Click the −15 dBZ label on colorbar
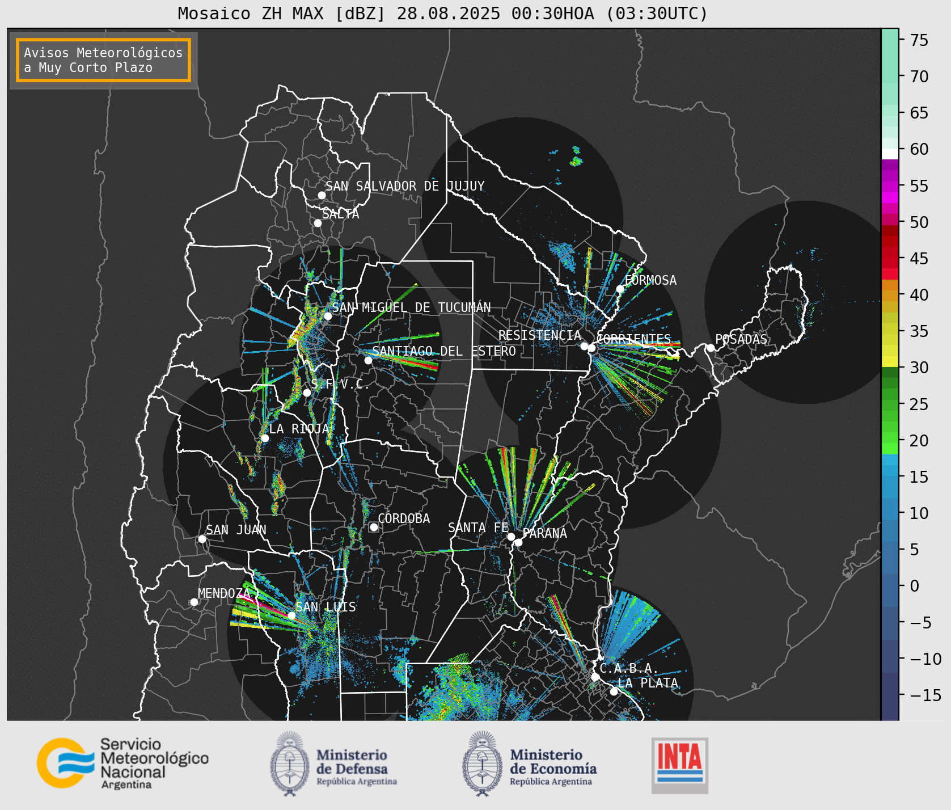The image size is (951, 810). [x=926, y=695]
